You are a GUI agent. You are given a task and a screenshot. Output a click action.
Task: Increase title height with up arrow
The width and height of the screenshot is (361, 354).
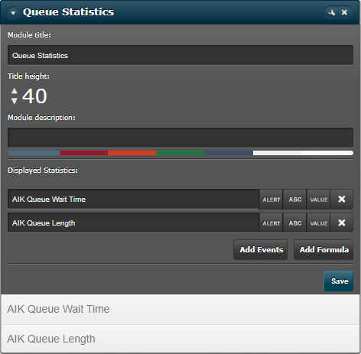point(15,90)
